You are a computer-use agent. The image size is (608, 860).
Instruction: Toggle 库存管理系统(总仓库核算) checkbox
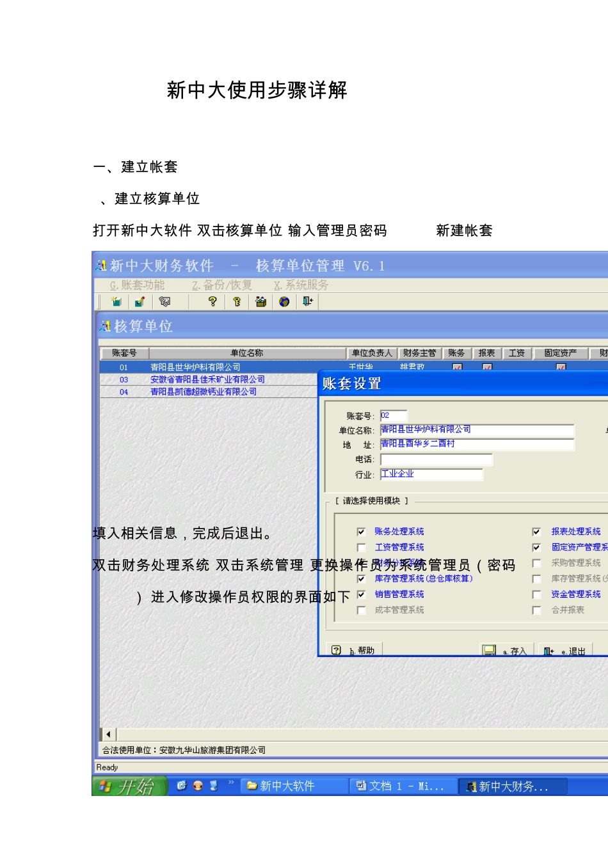361,579
